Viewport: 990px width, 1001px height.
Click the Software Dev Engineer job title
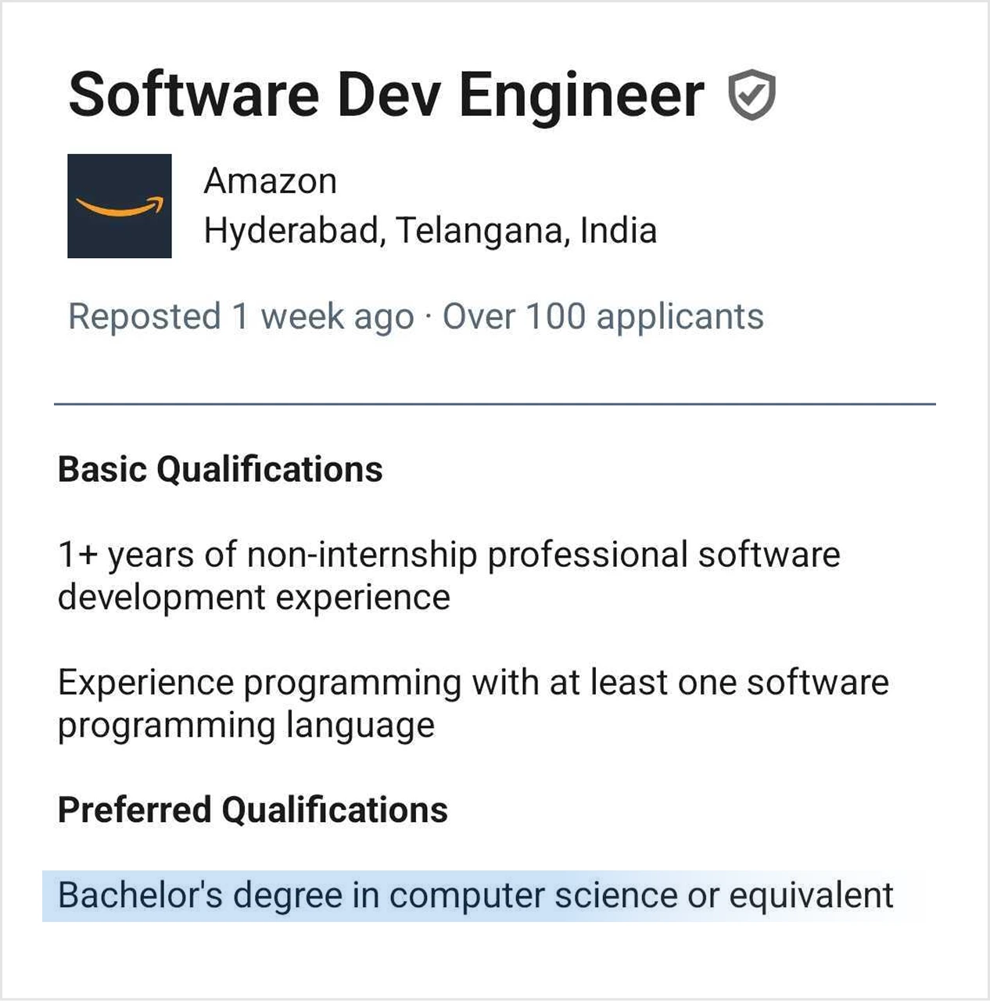pyautogui.click(x=386, y=95)
